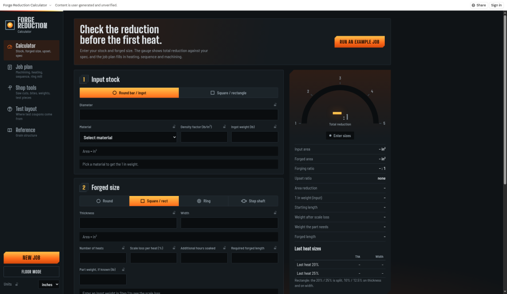Click the Input area result row
This screenshot has height=294, width=507.
[x=340, y=149]
